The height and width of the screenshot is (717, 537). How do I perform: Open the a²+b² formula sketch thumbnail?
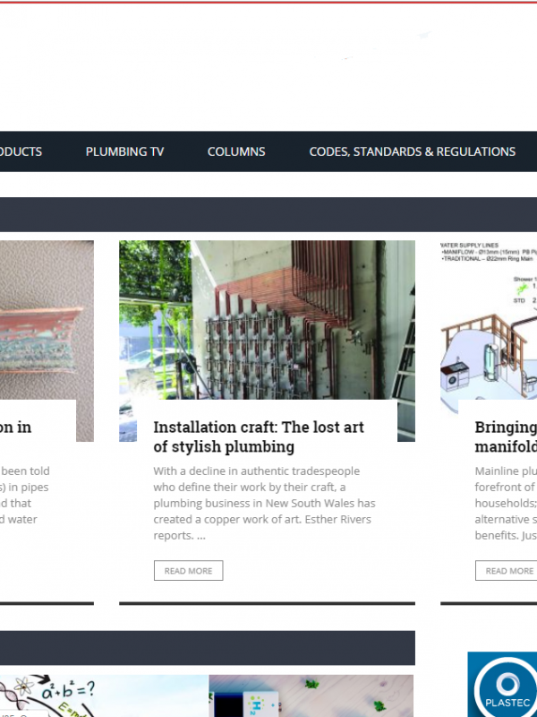[104, 696]
